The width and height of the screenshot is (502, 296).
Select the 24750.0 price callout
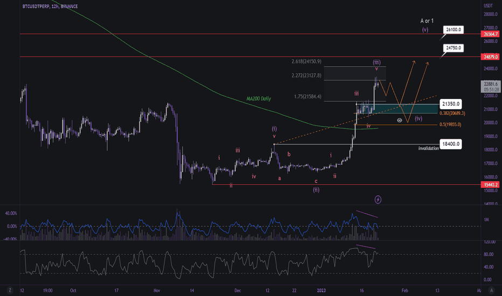(x=454, y=48)
